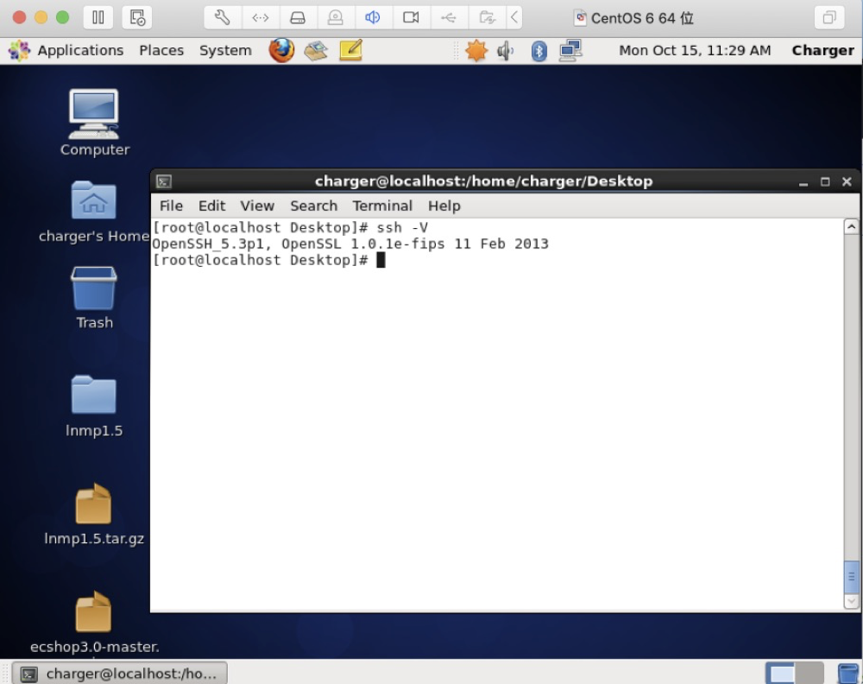Click the VM camera device icon

coord(411,17)
